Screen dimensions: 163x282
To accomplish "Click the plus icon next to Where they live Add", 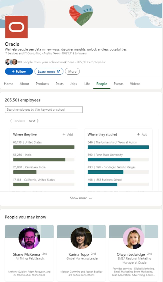I will coord(64,134).
